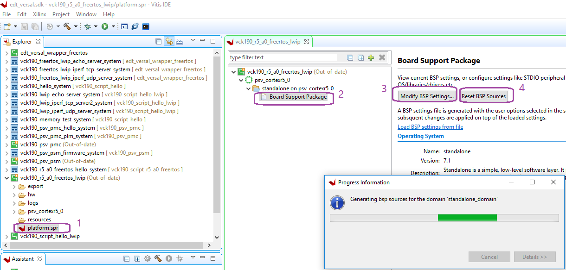The image size is (566, 270).
Task: Collapse standalone on psv_cortexr5_0 node
Action: click(x=248, y=88)
